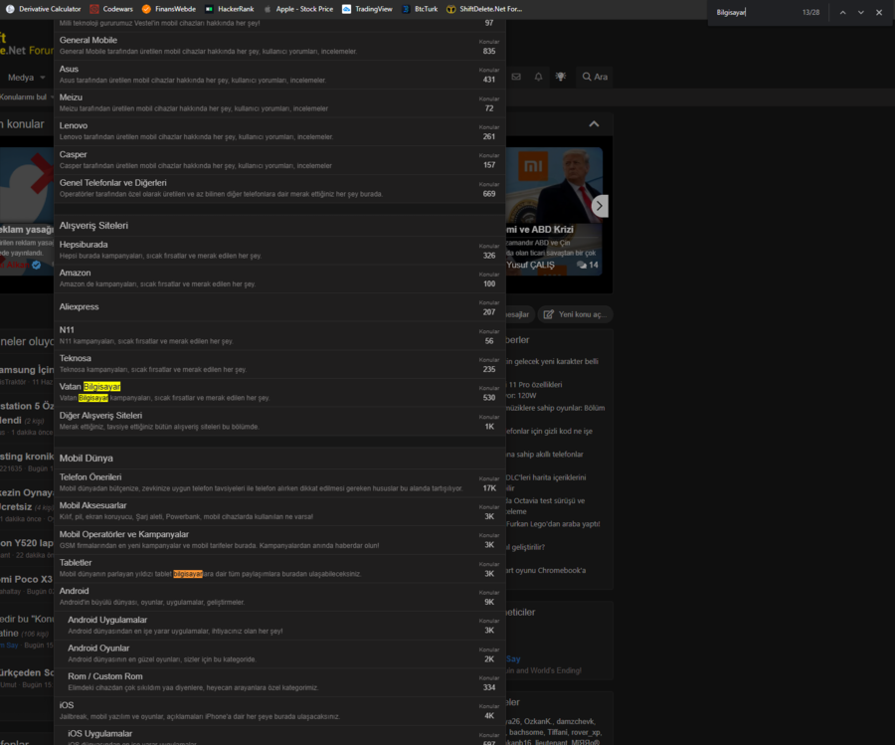The image size is (895, 745).
Task: Close the find-in-page bar
Action: pos(879,13)
